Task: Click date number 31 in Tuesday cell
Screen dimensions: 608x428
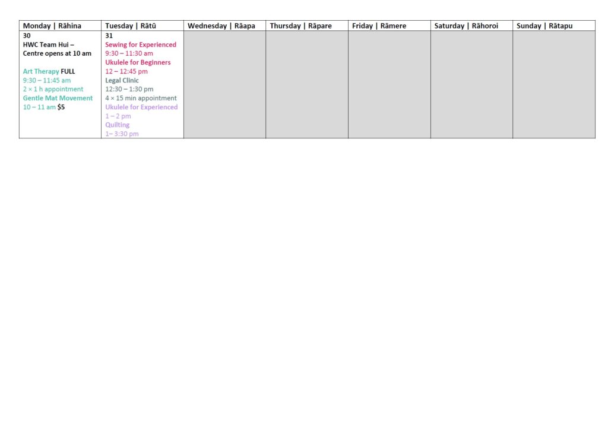Action: coord(109,36)
